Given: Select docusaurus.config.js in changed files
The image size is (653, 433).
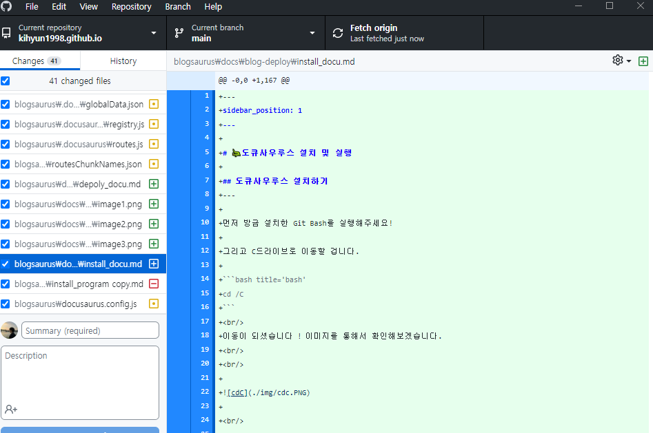Looking at the screenshot, I should pyautogui.click(x=83, y=304).
